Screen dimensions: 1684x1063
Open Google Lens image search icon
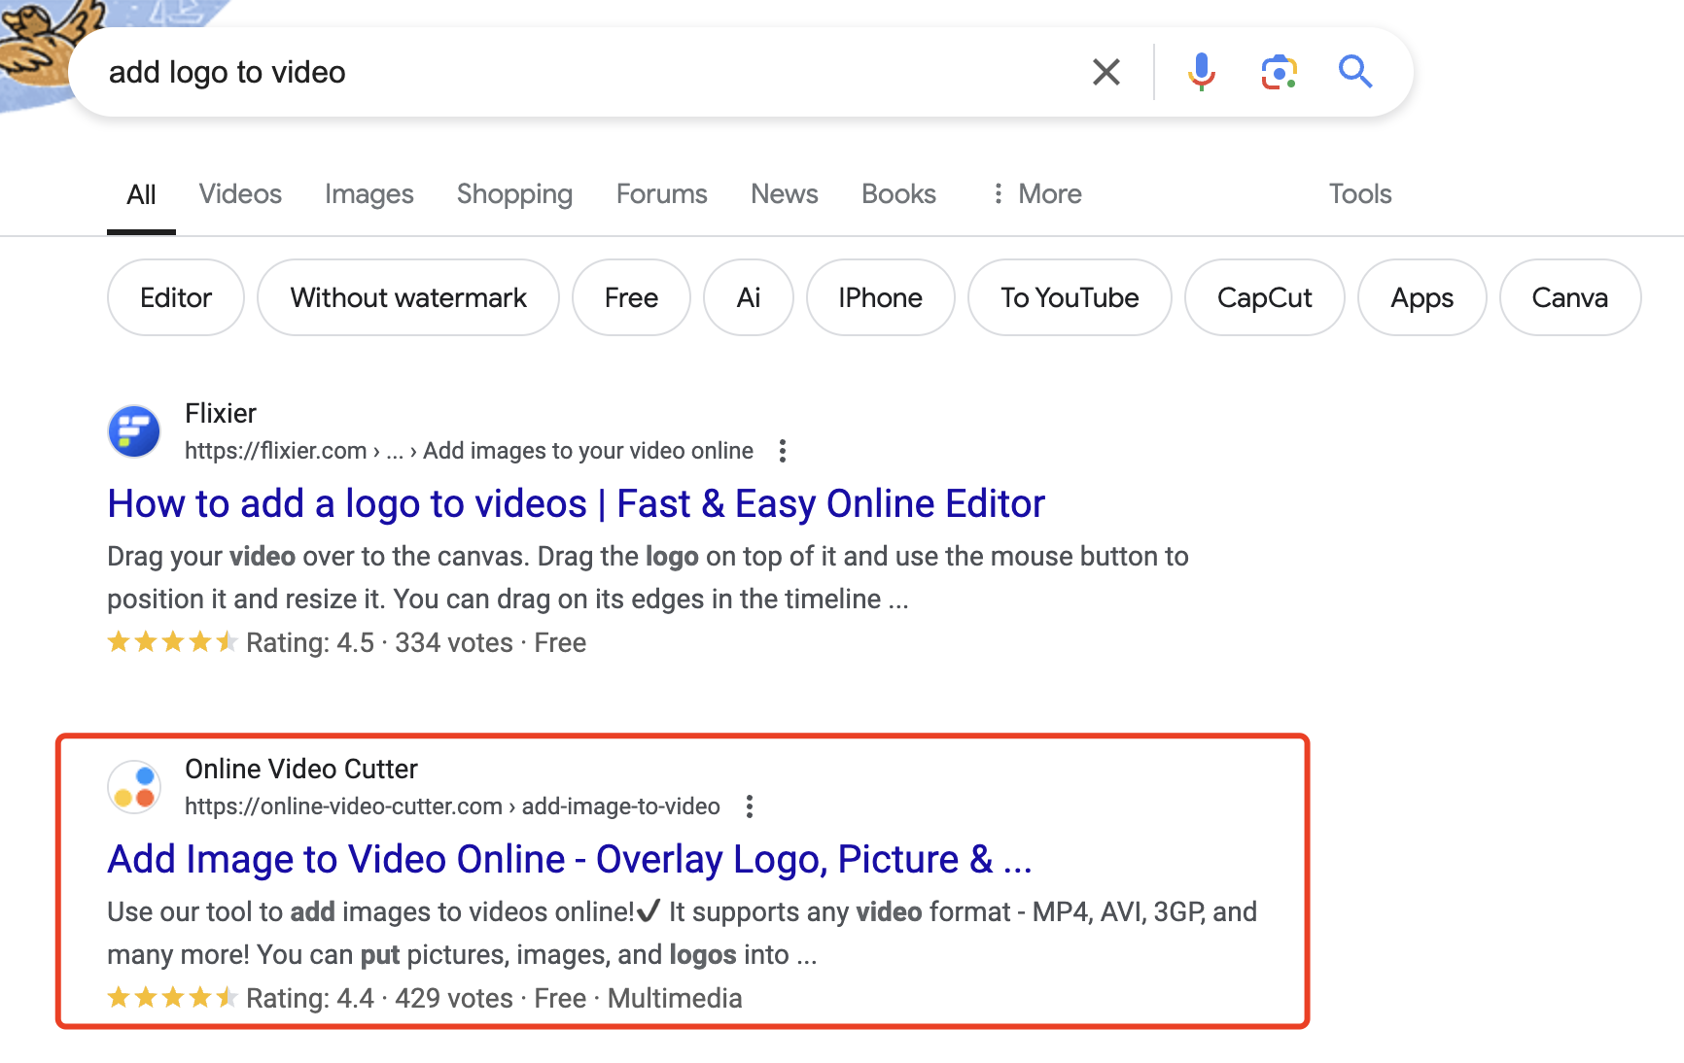point(1279,72)
